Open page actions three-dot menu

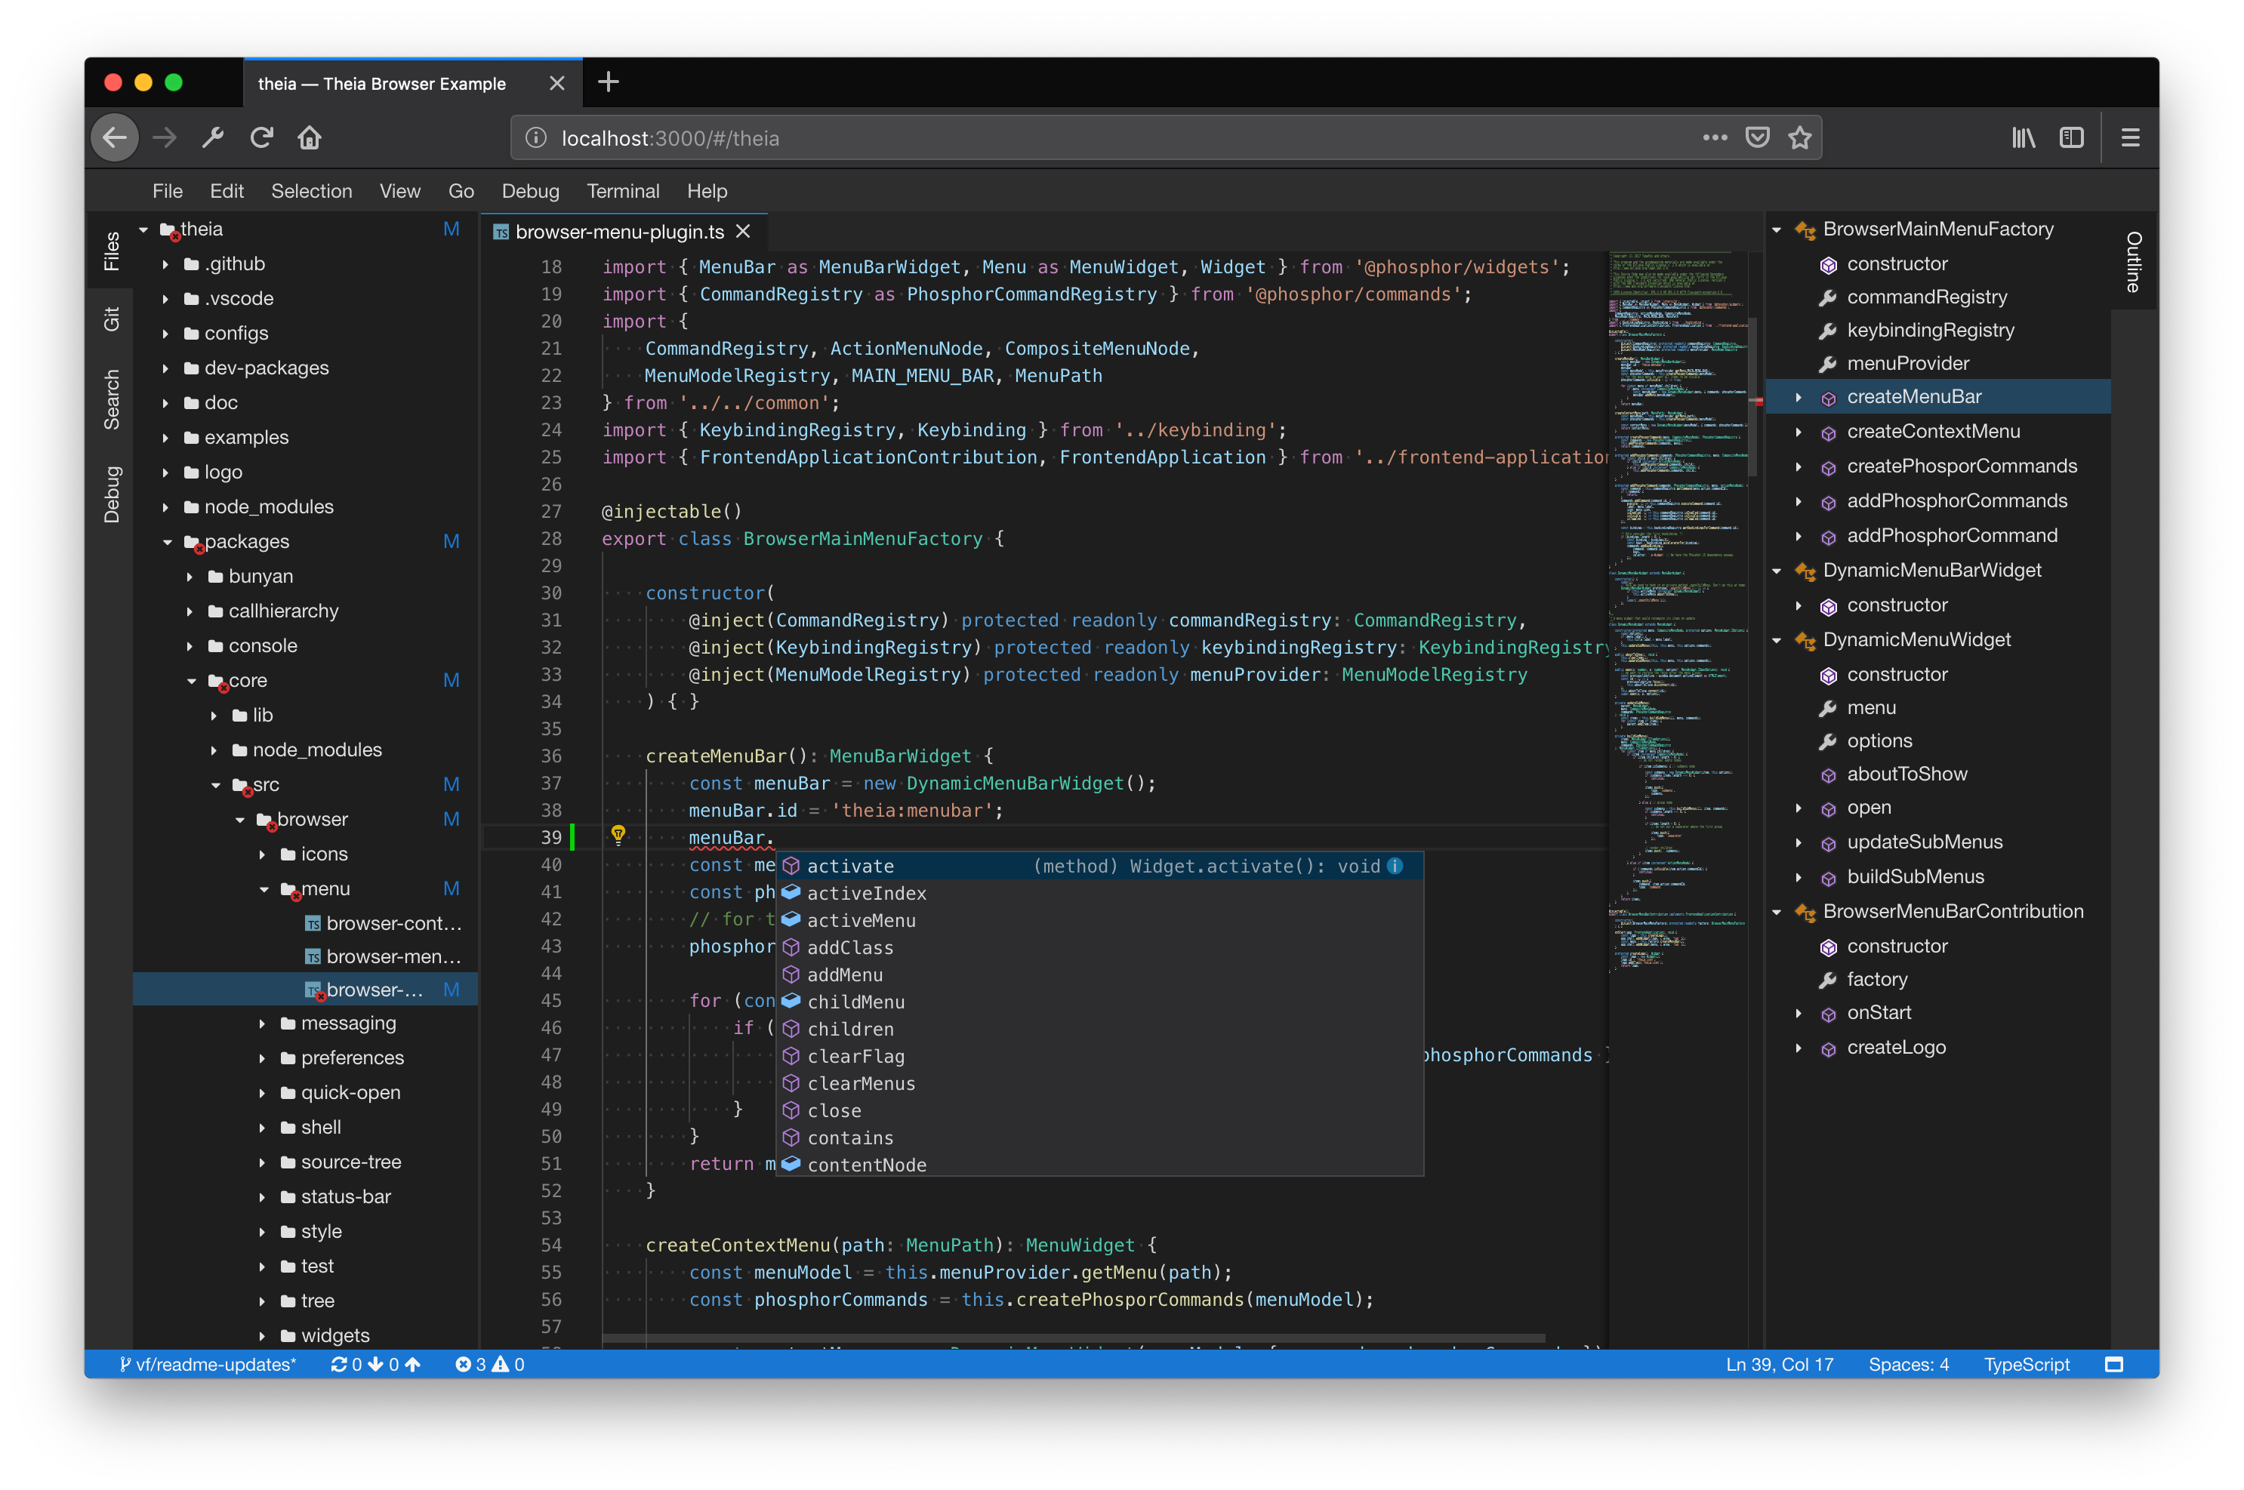(x=1715, y=138)
